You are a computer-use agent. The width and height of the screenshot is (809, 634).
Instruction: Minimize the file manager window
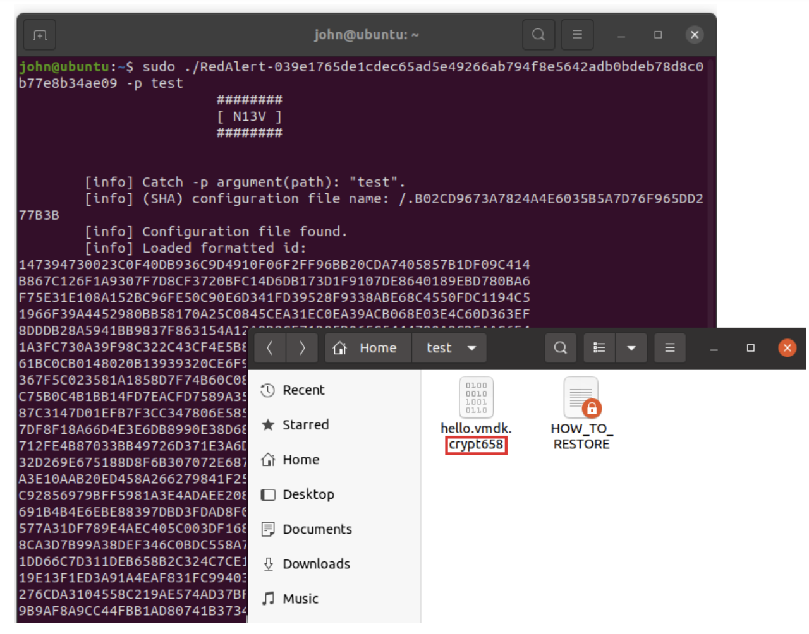(x=714, y=349)
